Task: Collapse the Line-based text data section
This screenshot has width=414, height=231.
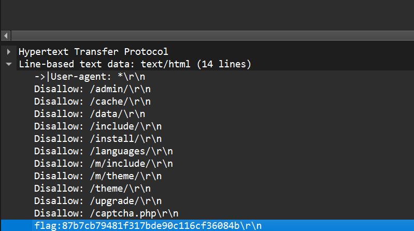Action: click(9, 64)
